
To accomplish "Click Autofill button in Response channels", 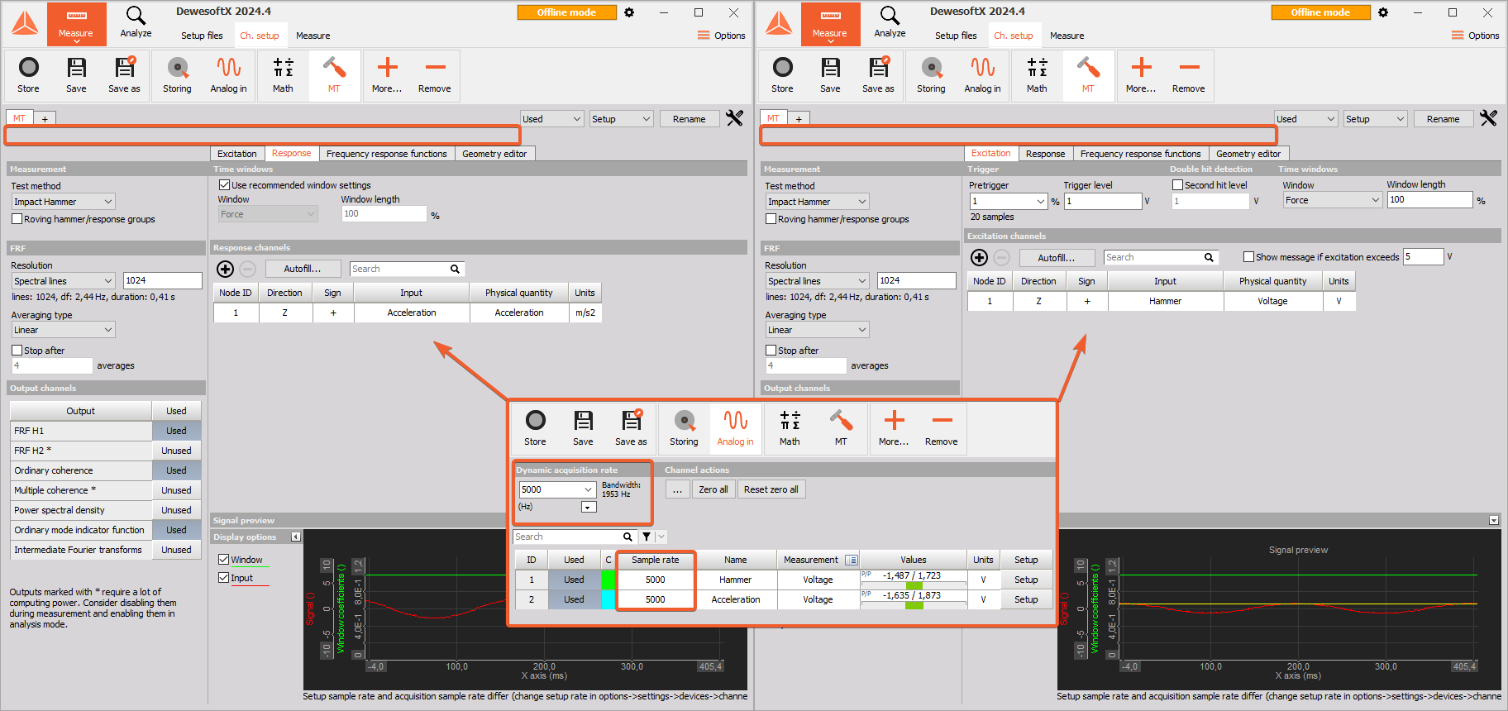I will click(x=303, y=269).
